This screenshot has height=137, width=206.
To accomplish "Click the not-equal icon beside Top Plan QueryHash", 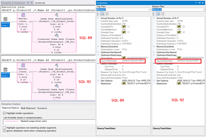I will pyautogui.click(x=124, y=57).
